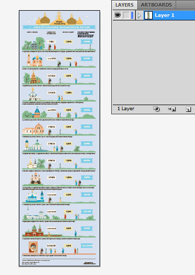Expand Layer 1 disclosure triangle

pos(139,15)
